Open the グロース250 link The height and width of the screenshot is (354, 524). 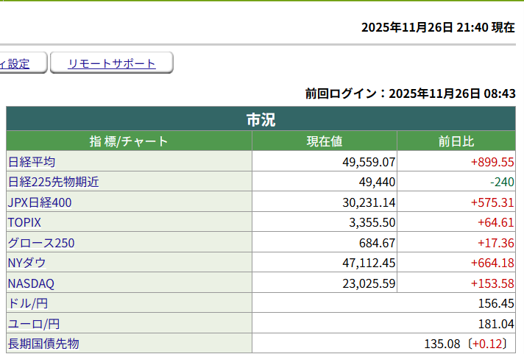(41, 243)
